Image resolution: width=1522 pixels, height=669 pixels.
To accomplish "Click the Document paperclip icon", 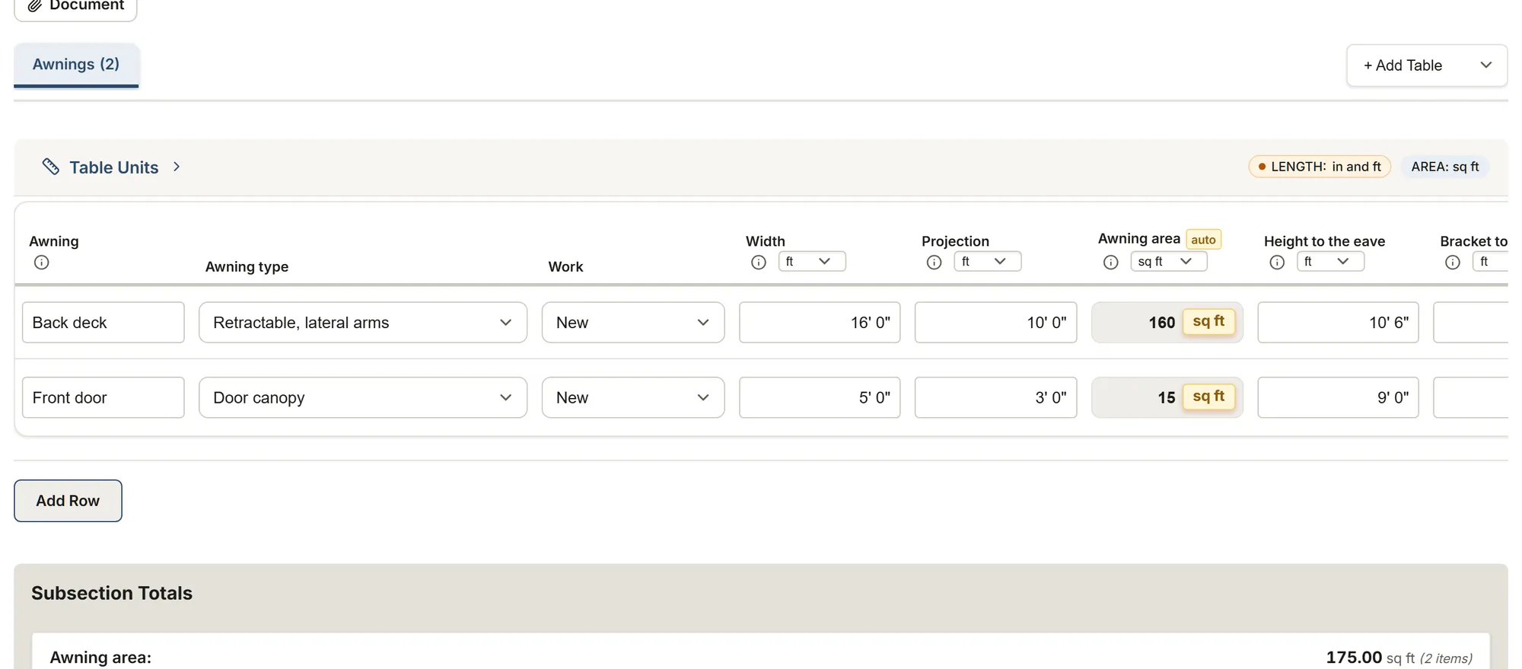I will click(34, 5).
